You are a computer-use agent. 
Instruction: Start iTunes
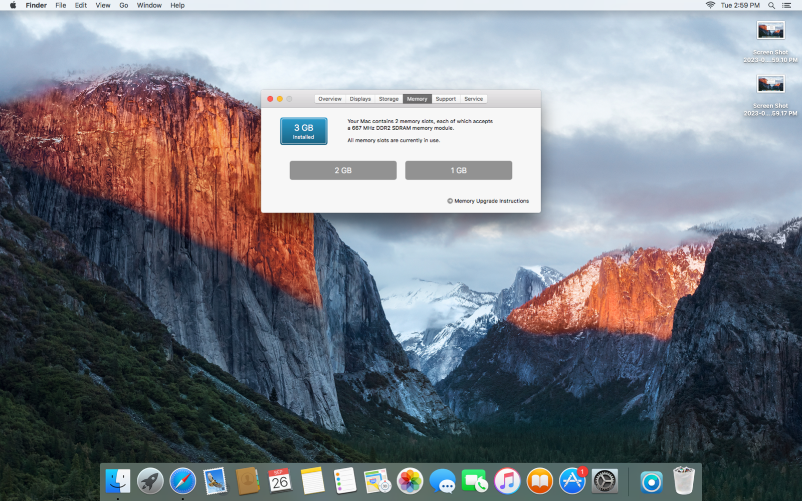click(x=507, y=480)
